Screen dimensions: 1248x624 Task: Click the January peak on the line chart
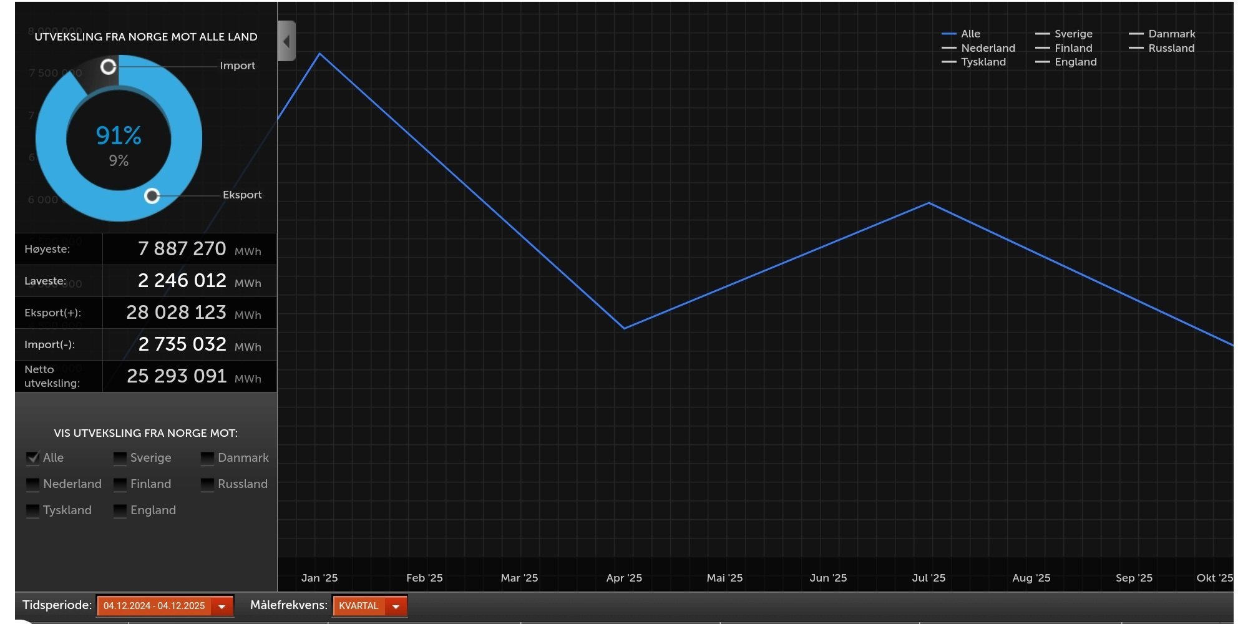point(320,54)
